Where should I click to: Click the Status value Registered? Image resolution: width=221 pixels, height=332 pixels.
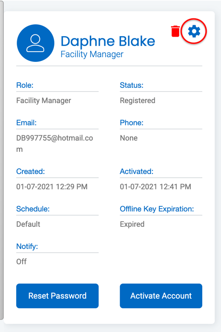[138, 100]
